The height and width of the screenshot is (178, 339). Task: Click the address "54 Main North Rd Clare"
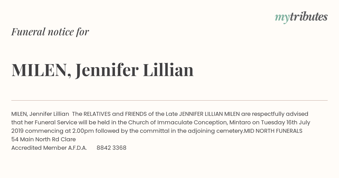(44, 139)
